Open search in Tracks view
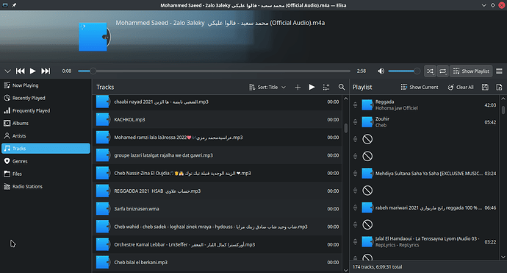Image resolution: width=507 pixels, height=273 pixels. tap(342, 87)
